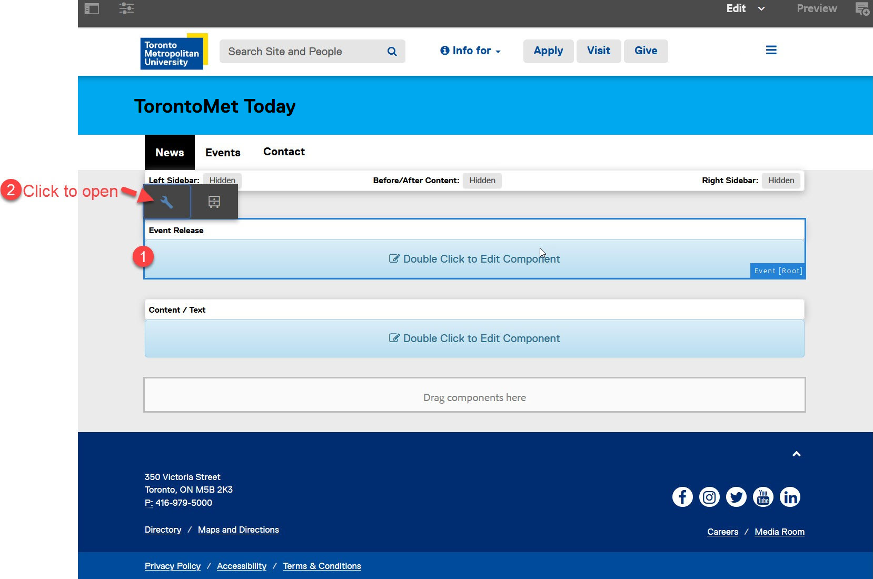Image resolution: width=873 pixels, height=579 pixels.
Task: Open the Media Room link
Action: coord(779,532)
